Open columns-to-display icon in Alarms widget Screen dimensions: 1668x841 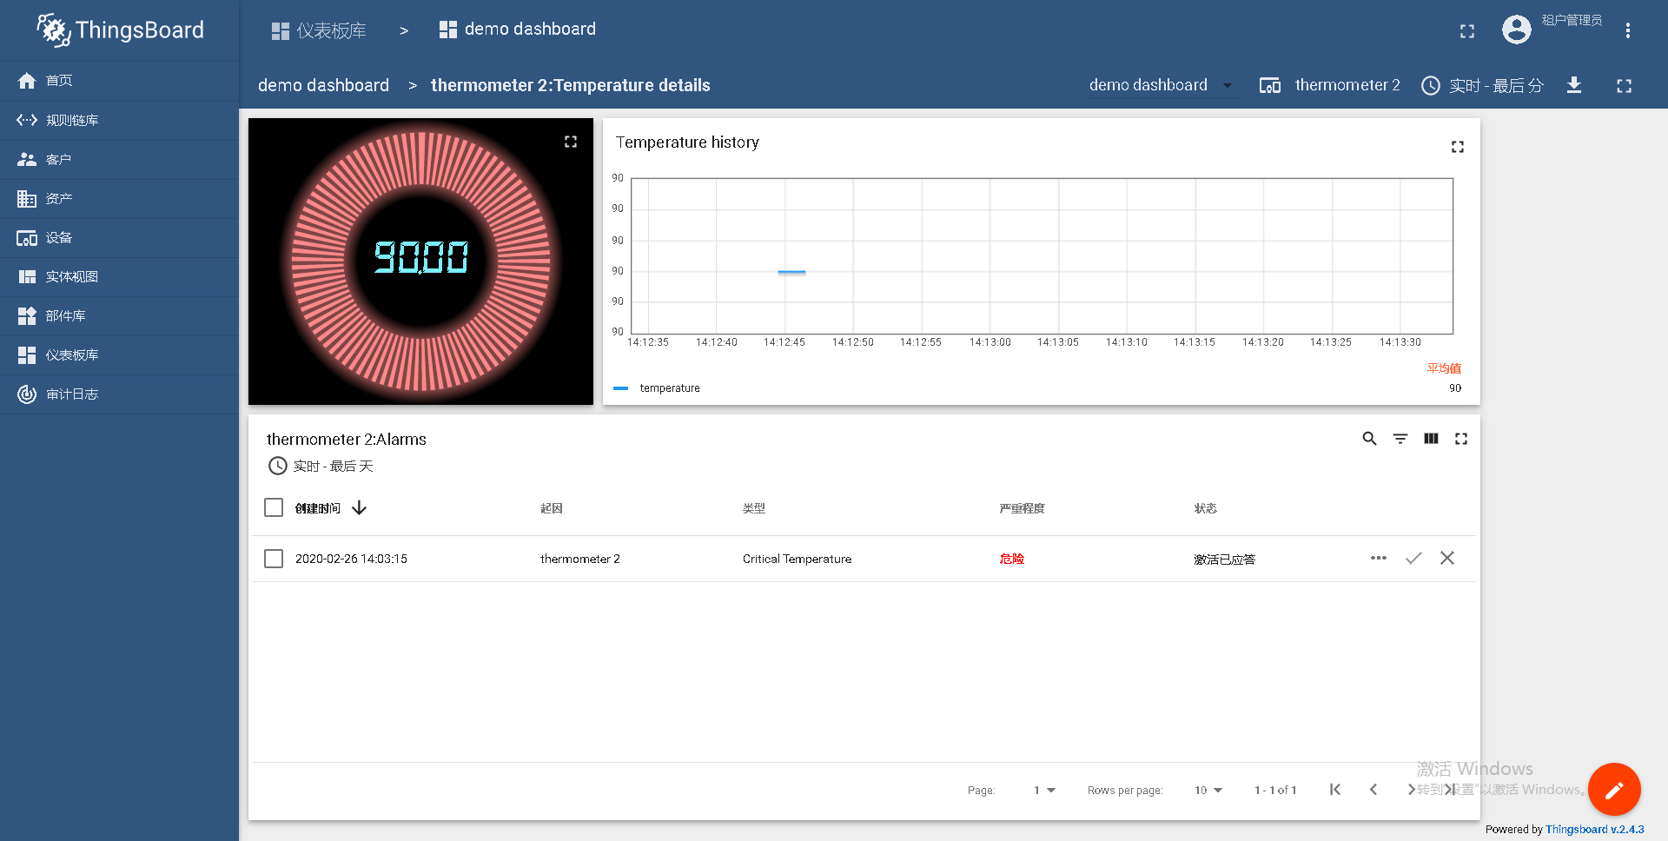click(x=1431, y=439)
